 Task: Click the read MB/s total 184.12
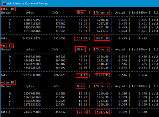coord(82,75)
